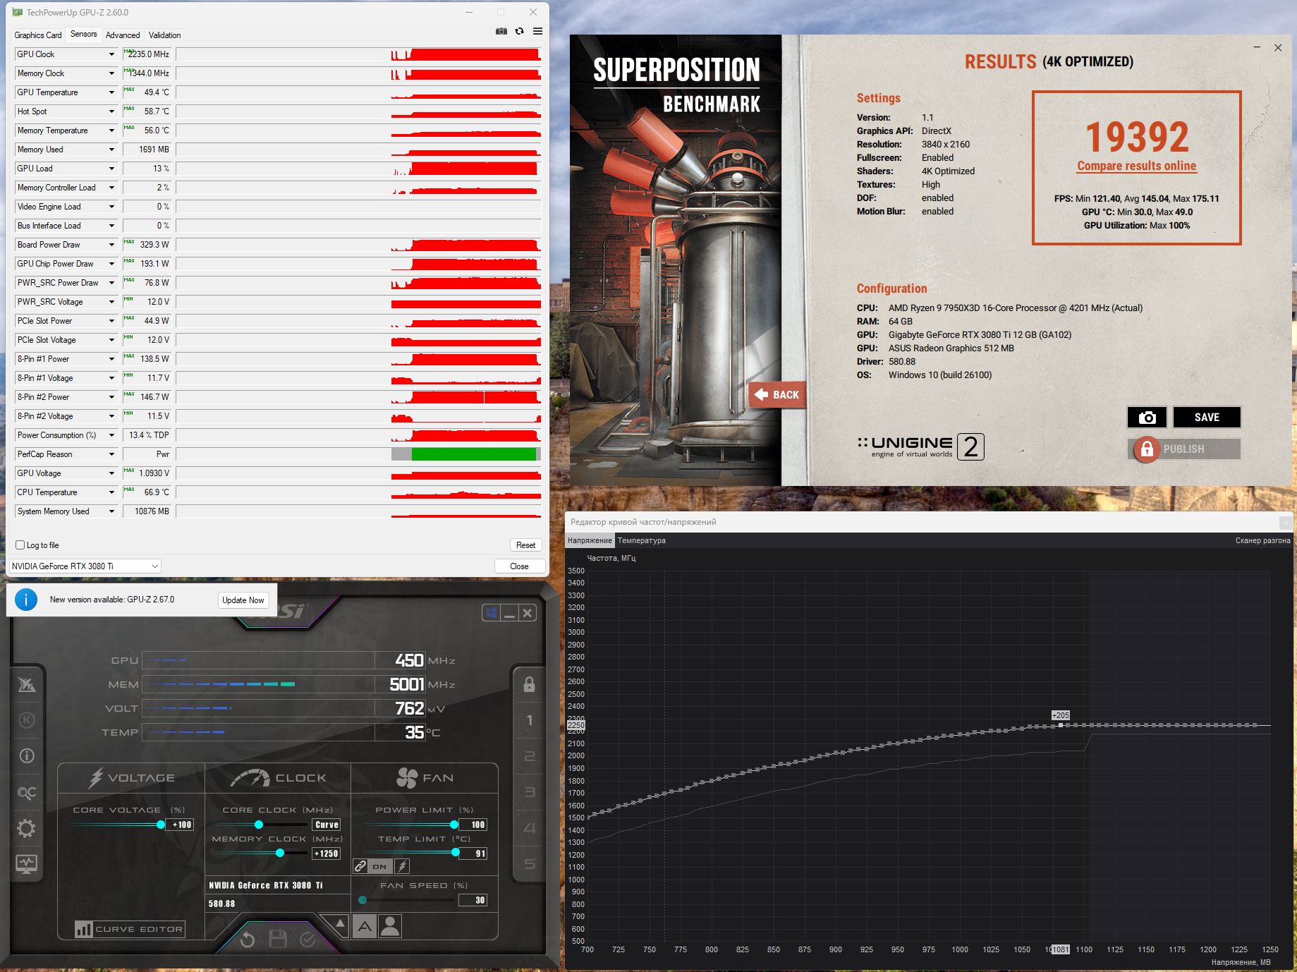This screenshot has width=1297, height=972.
Task: Open the Advanced tab in GPU-Z
Action: (x=123, y=35)
